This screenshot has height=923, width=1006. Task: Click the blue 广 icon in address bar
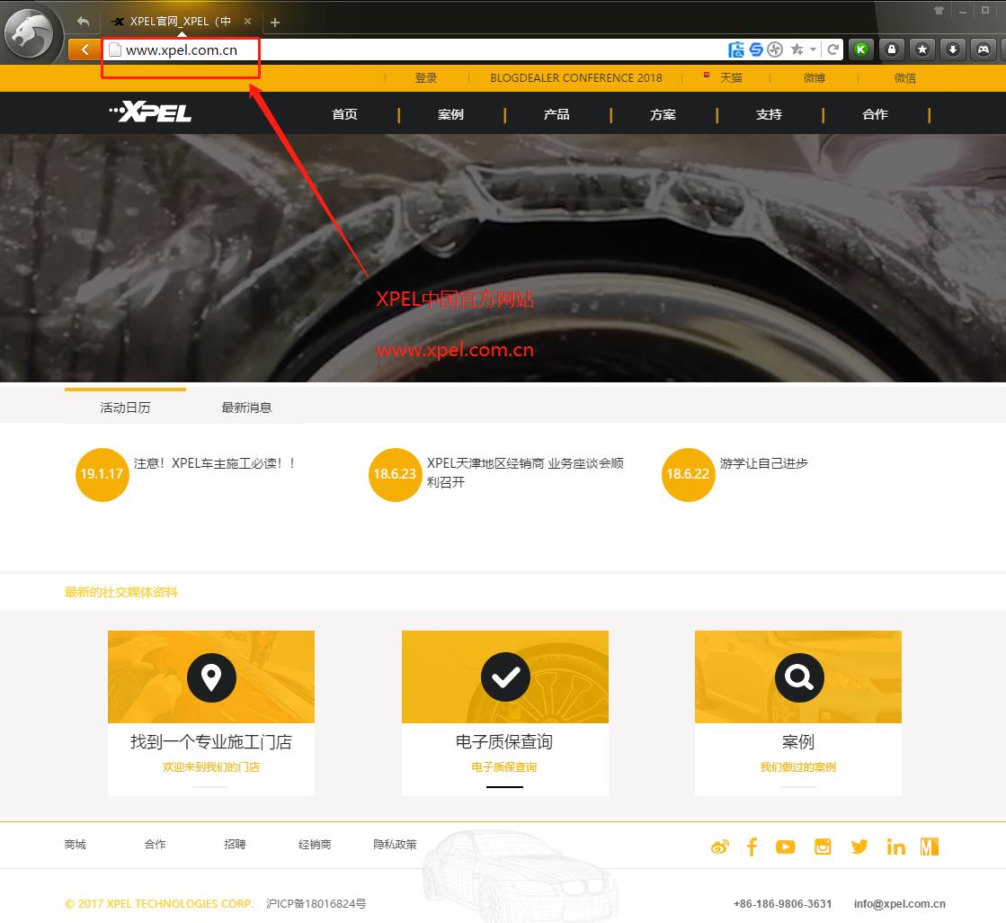(x=736, y=49)
